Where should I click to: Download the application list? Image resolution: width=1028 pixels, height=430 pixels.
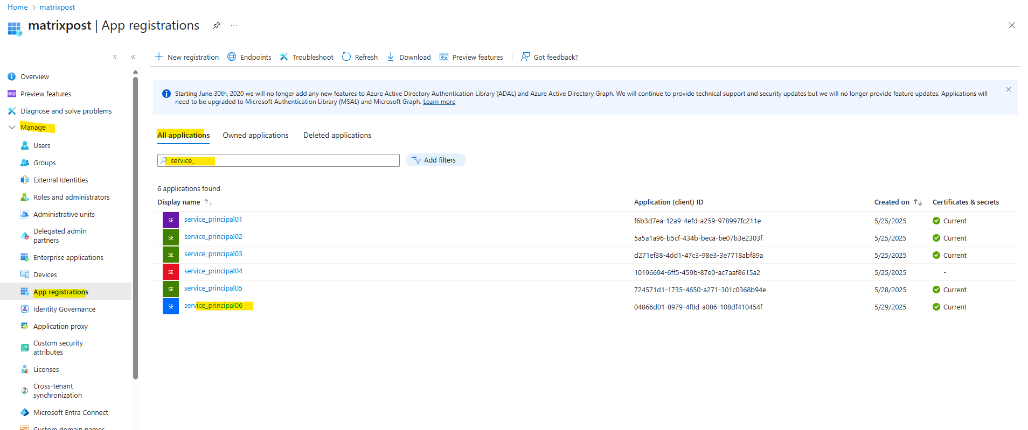tap(409, 57)
